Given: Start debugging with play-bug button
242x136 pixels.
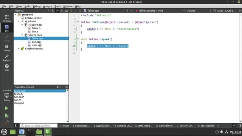Looking at the screenshot, I should point(6,116).
